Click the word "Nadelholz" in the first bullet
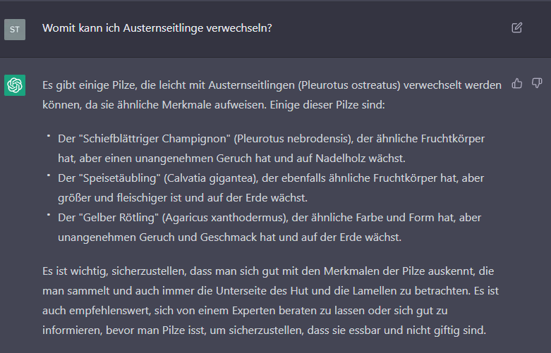Image resolution: width=551 pixels, height=353 pixels. (339, 159)
